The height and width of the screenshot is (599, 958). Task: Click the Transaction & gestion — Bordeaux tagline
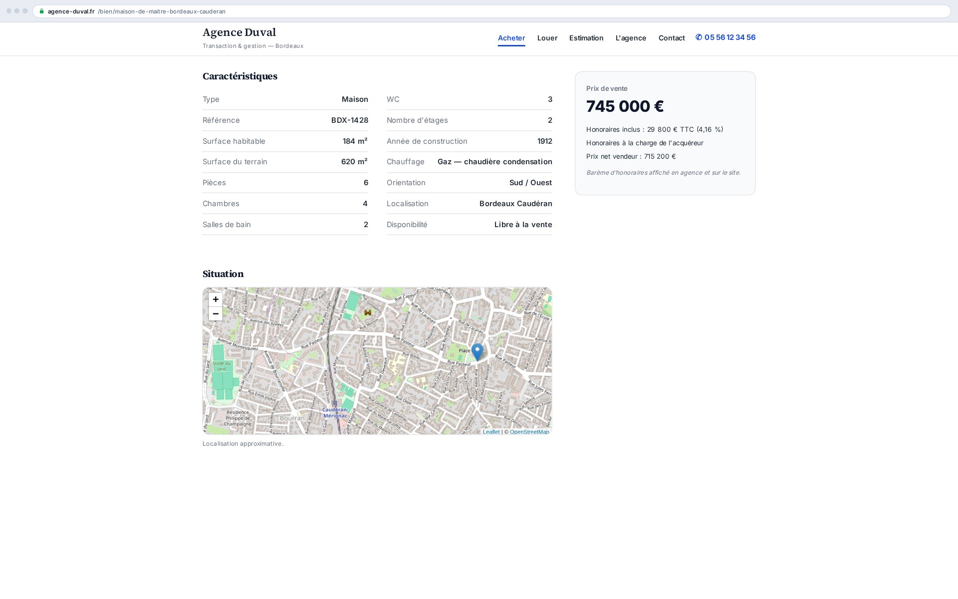point(253,46)
